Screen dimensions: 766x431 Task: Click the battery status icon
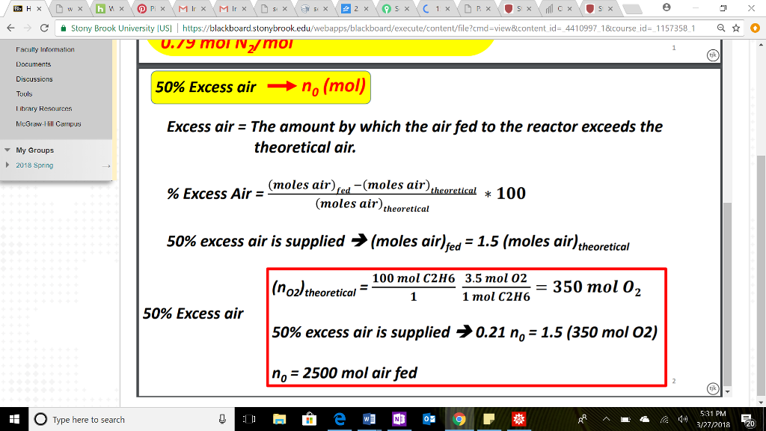625,419
